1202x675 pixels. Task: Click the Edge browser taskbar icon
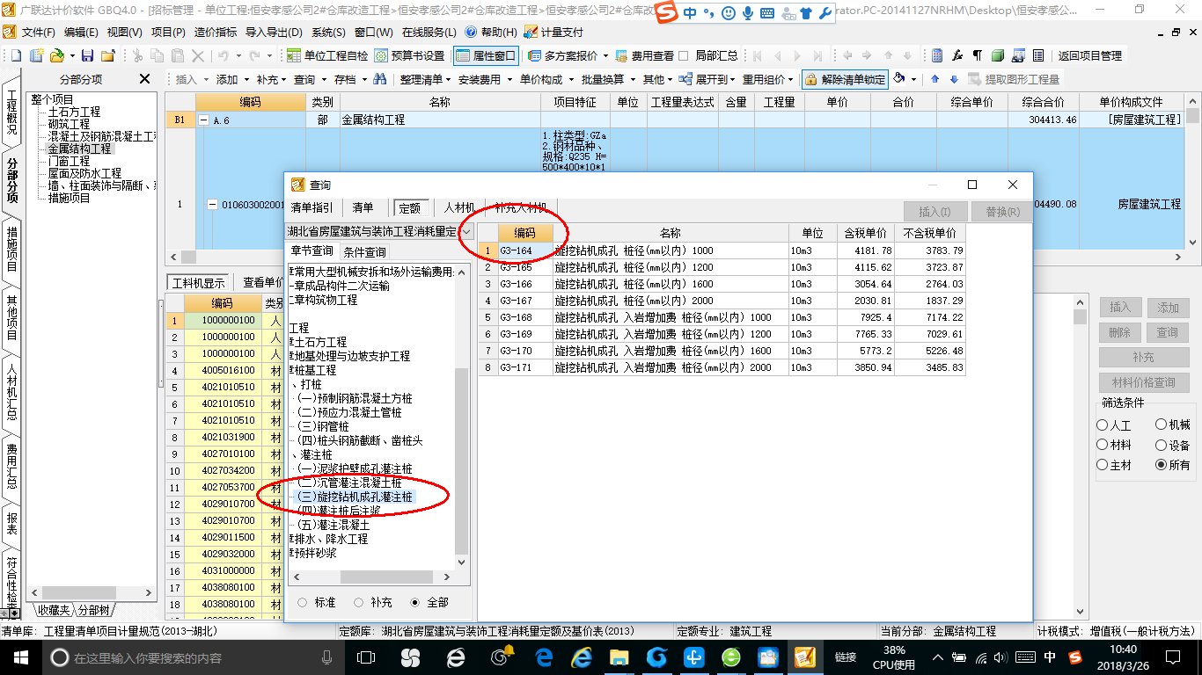pyautogui.click(x=544, y=657)
